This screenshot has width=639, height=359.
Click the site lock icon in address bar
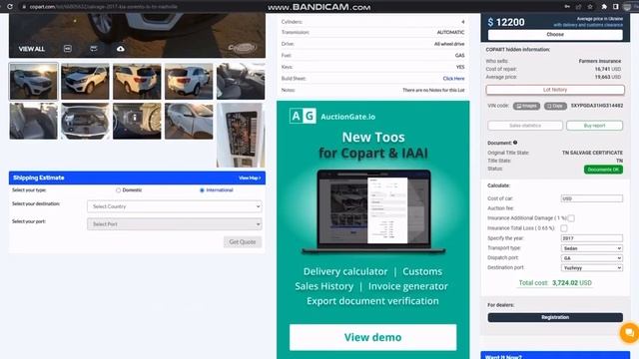[24, 7]
